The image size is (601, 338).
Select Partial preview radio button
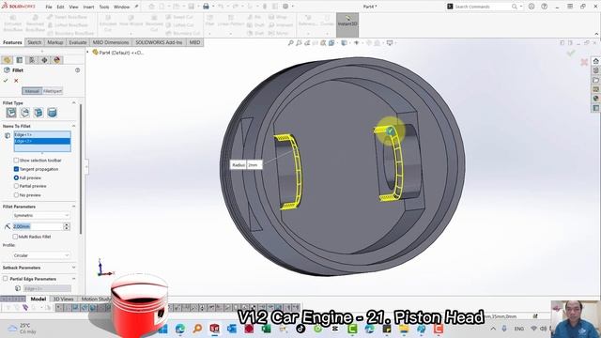(x=16, y=186)
